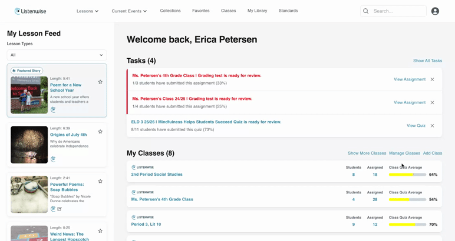Click Show All Tasks link
The height and width of the screenshot is (241, 455).
click(x=427, y=61)
